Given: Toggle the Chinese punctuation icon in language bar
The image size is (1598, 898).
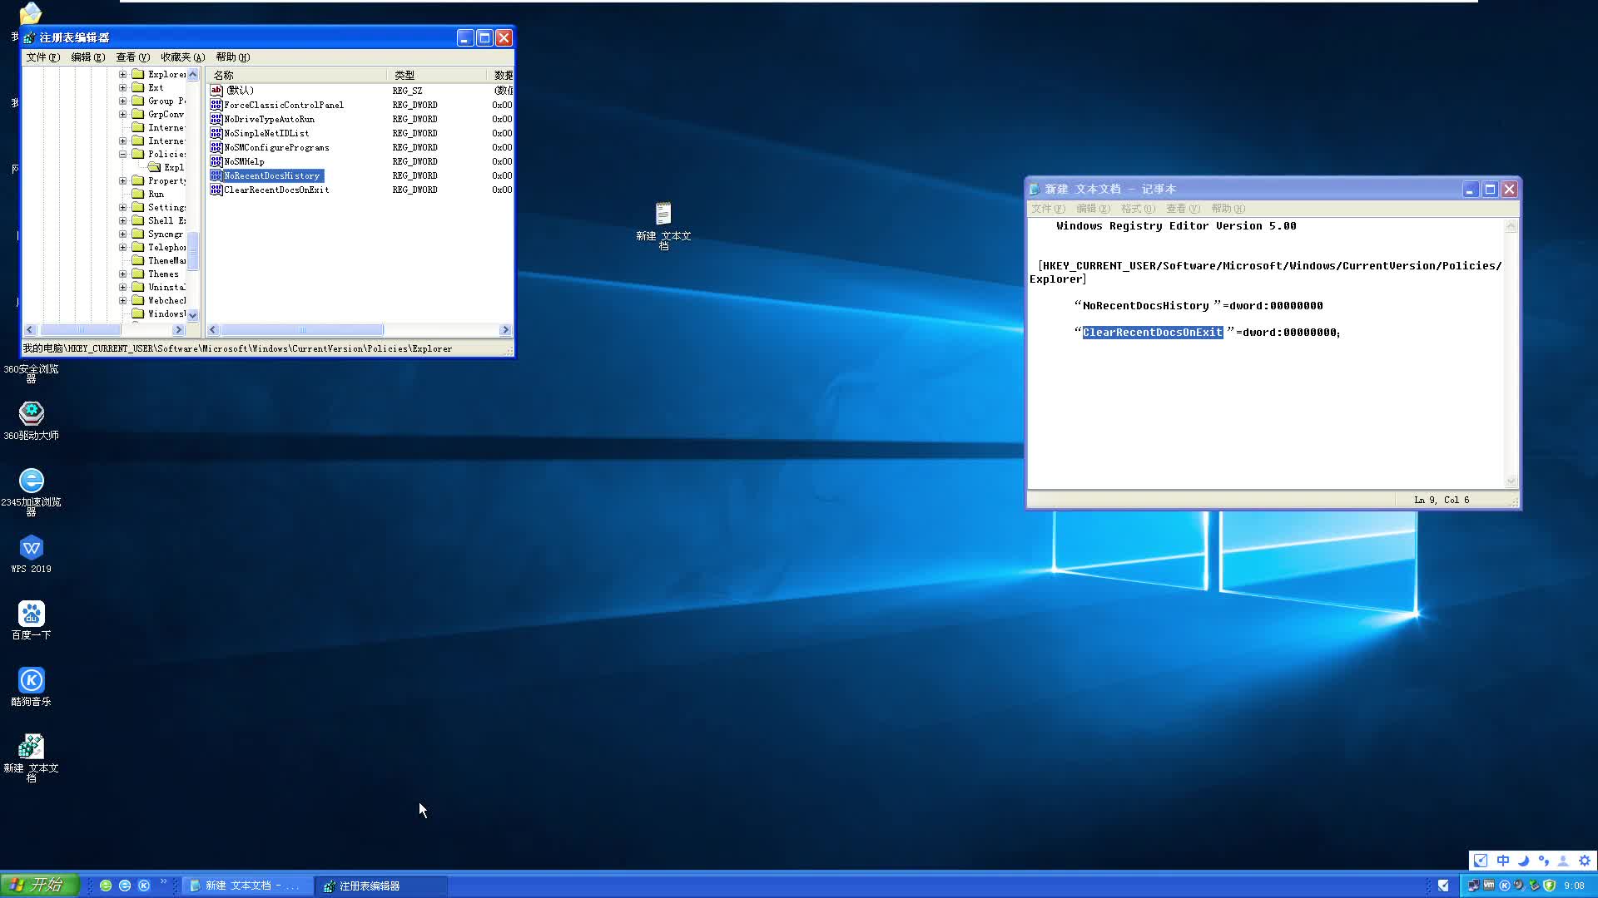Looking at the screenshot, I should 1544,861.
